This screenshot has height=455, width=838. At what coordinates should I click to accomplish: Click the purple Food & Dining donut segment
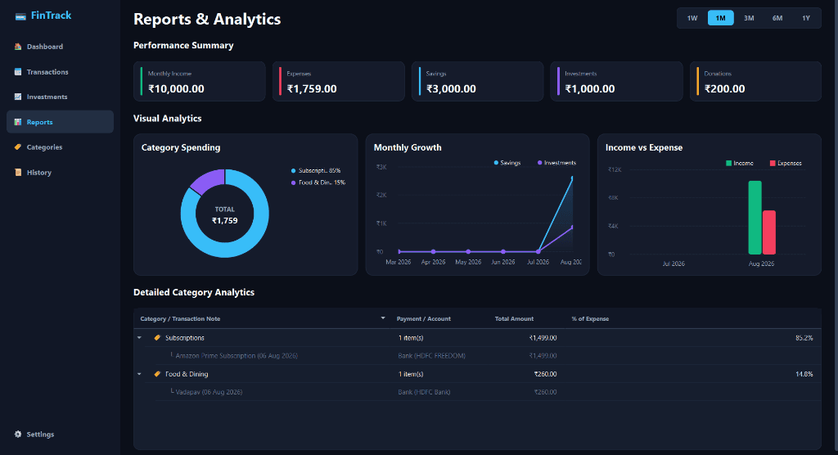click(208, 180)
